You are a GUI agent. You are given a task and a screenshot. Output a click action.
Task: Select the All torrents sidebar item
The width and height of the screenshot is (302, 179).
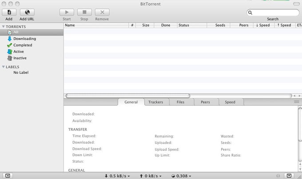pyautogui.click(x=32, y=32)
